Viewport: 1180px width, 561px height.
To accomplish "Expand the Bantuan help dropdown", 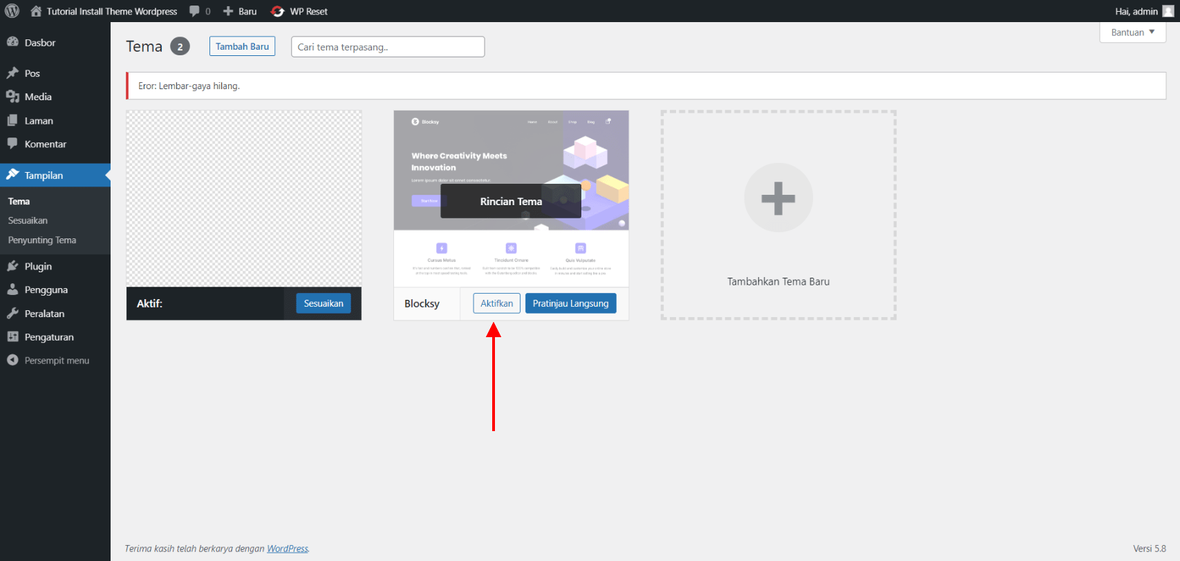I will click(x=1133, y=32).
